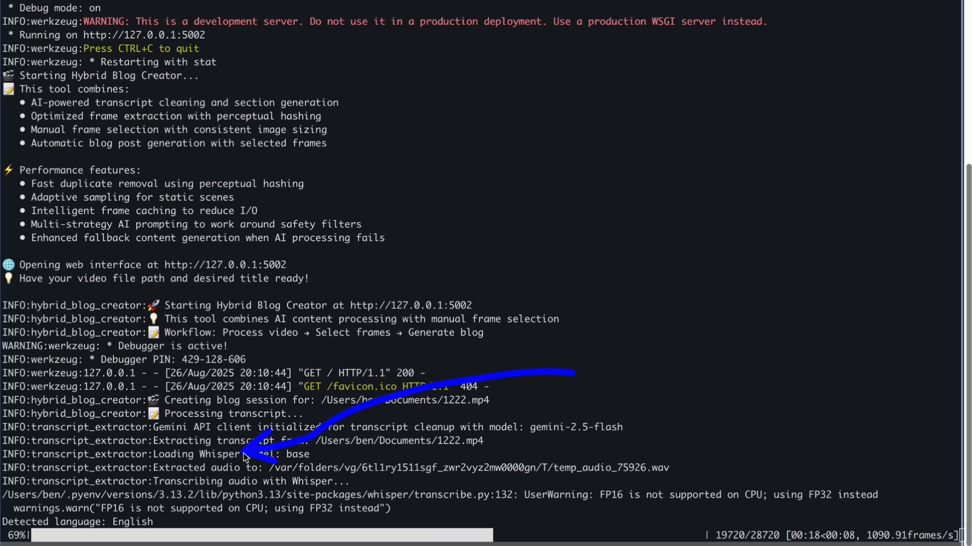Screen dimensions: 972x546
Task: Click the URL in the Starting Hybrid Blog Creator at line
Action: 411,305
